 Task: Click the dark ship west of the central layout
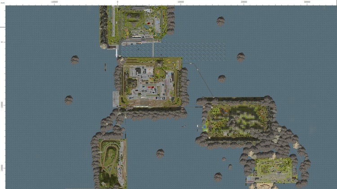[x=105, y=67]
